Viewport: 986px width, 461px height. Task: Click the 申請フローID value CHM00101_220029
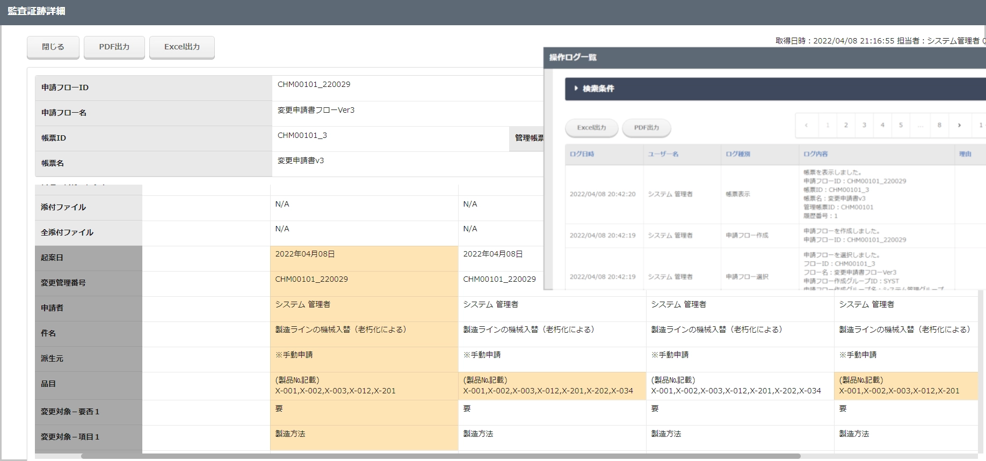(314, 84)
